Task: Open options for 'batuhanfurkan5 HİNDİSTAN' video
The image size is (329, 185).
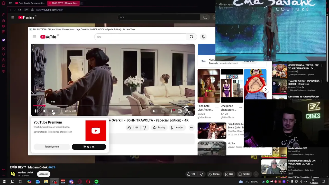Action: pyautogui.click(x=322, y=161)
